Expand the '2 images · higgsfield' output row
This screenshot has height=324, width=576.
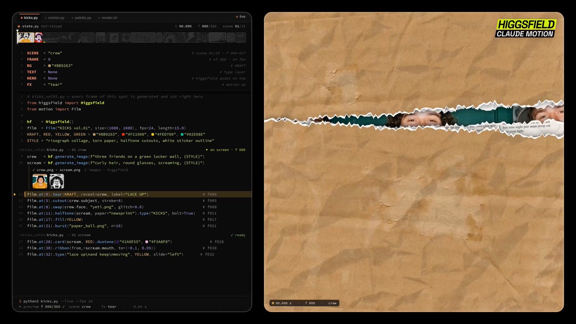tap(106, 170)
